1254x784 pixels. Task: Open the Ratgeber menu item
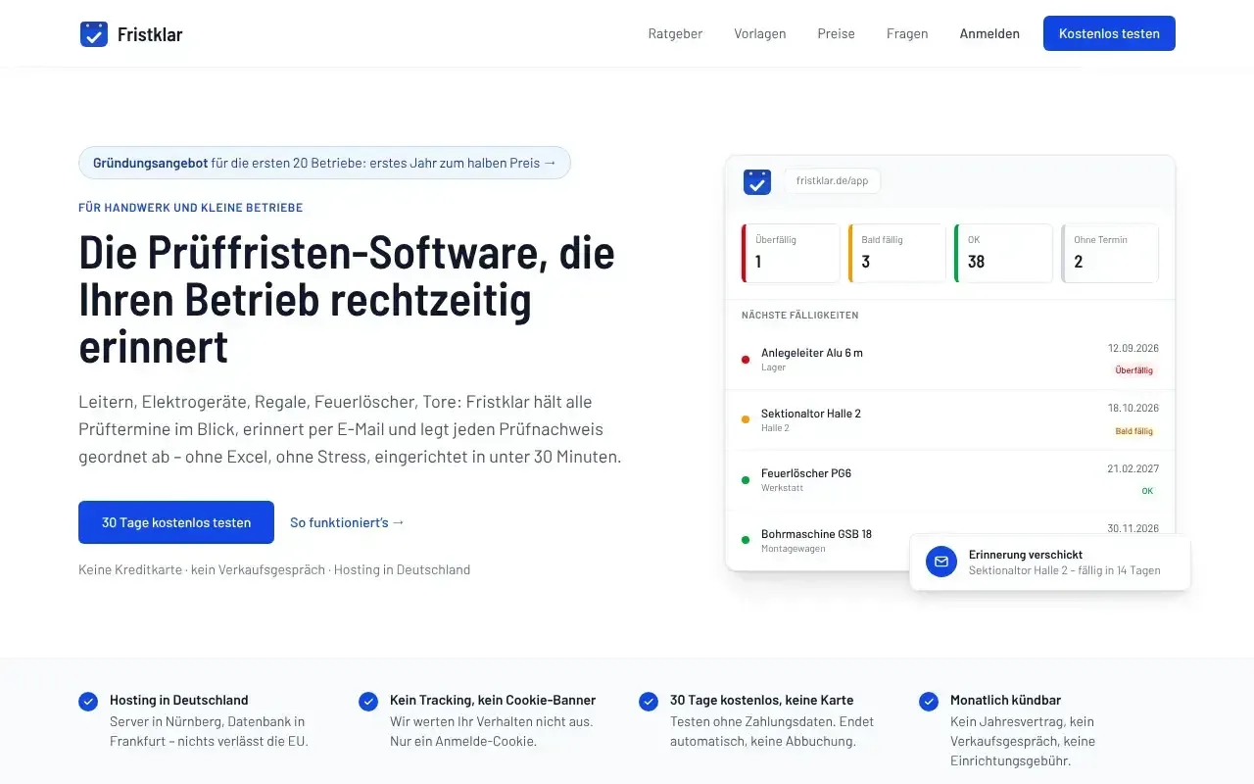click(675, 33)
